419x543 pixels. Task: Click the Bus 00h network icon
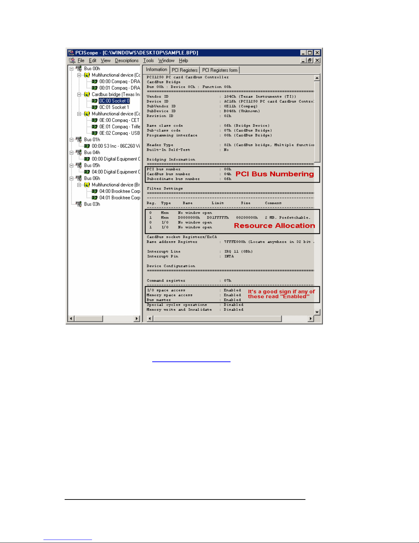(x=79, y=69)
